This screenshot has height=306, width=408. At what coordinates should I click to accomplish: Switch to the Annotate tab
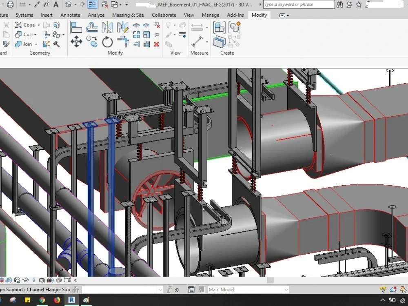70,15
